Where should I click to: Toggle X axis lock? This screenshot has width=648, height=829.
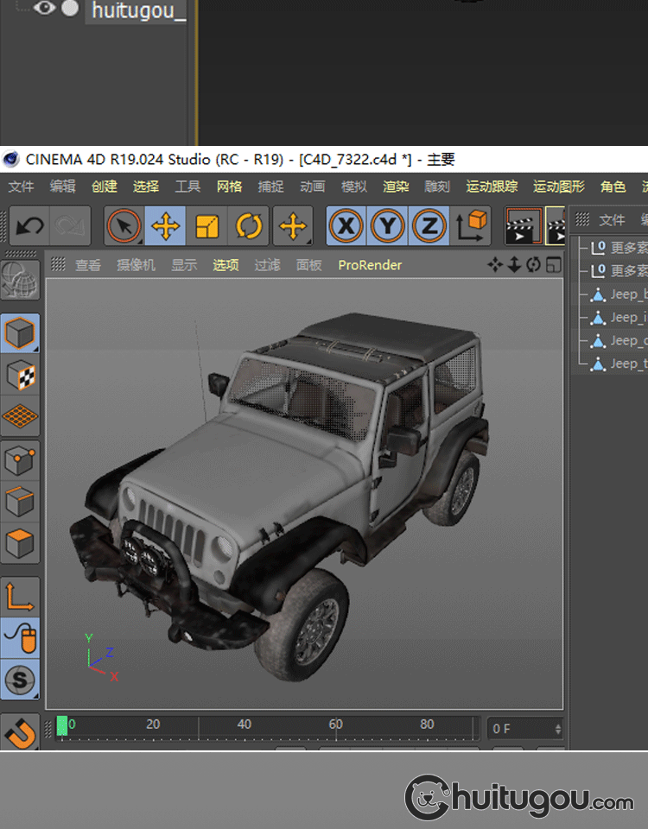pyautogui.click(x=346, y=227)
